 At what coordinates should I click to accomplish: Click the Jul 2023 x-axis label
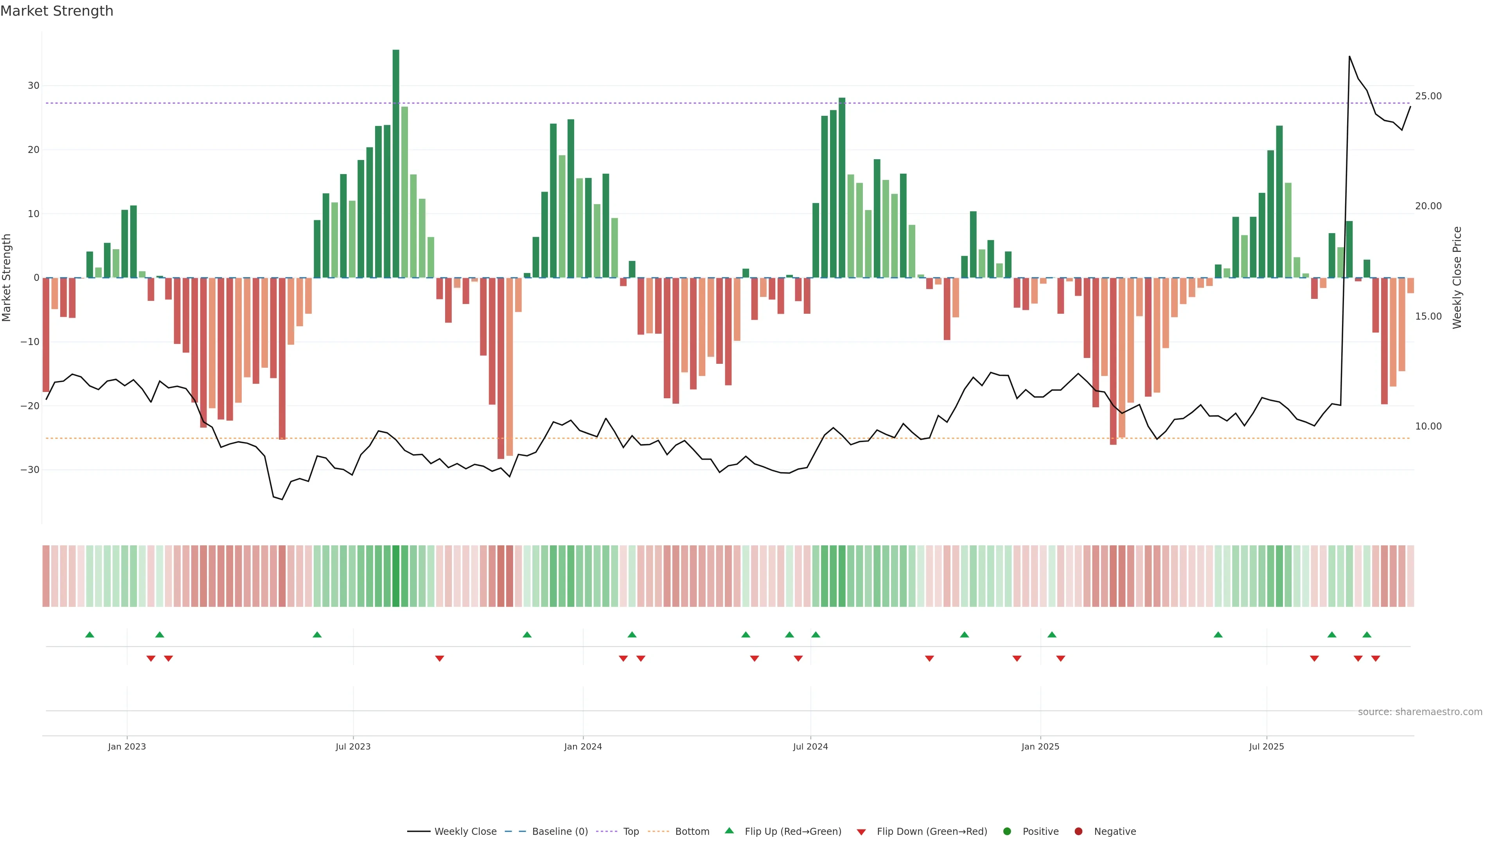click(x=353, y=746)
